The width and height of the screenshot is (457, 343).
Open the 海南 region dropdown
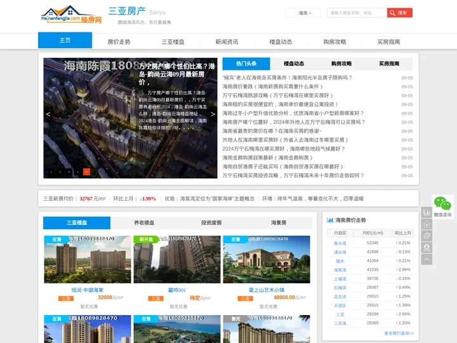(x=303, y=13)
